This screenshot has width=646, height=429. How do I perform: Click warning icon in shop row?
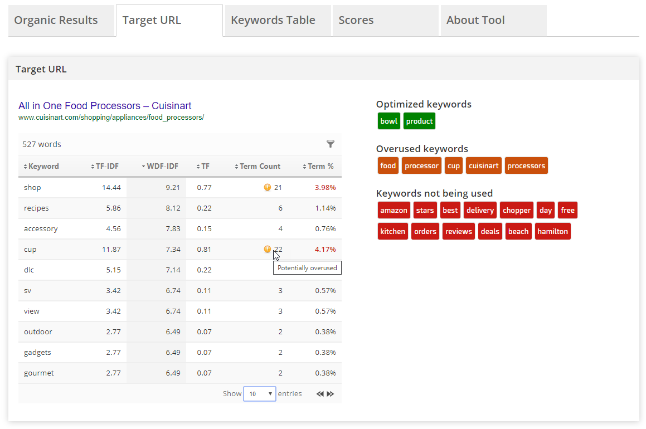(267, 188)
